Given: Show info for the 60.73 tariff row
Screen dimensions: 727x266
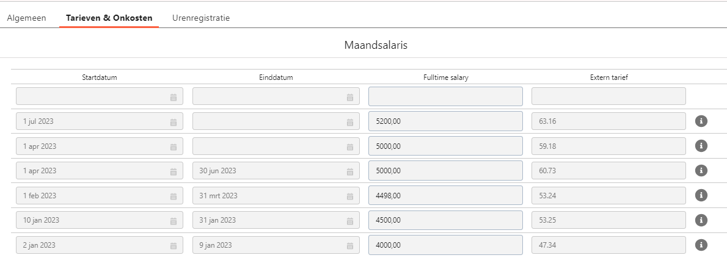Looking at the screenshot, I should [x=701, y=171].
